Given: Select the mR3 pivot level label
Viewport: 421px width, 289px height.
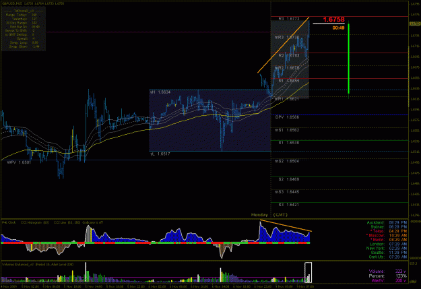Looking at the screenshot, I should [287, 37].
